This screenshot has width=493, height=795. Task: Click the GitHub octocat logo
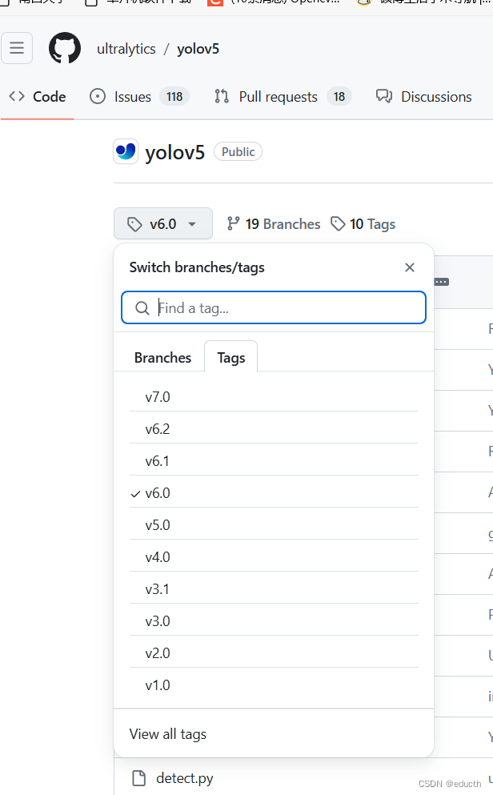pos(64,48)
